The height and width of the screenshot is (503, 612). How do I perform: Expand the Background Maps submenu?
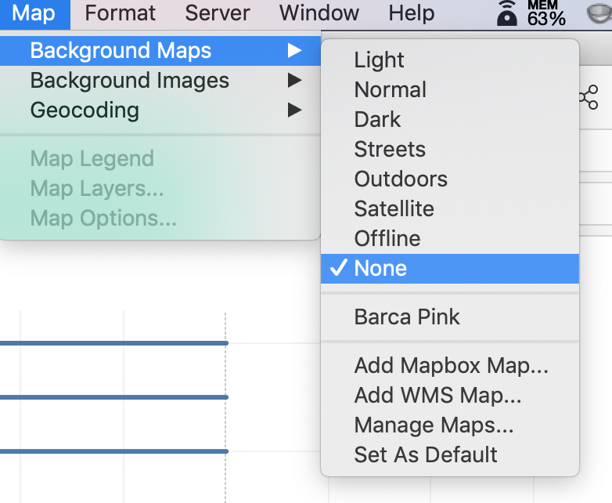[x=121, y=51]
